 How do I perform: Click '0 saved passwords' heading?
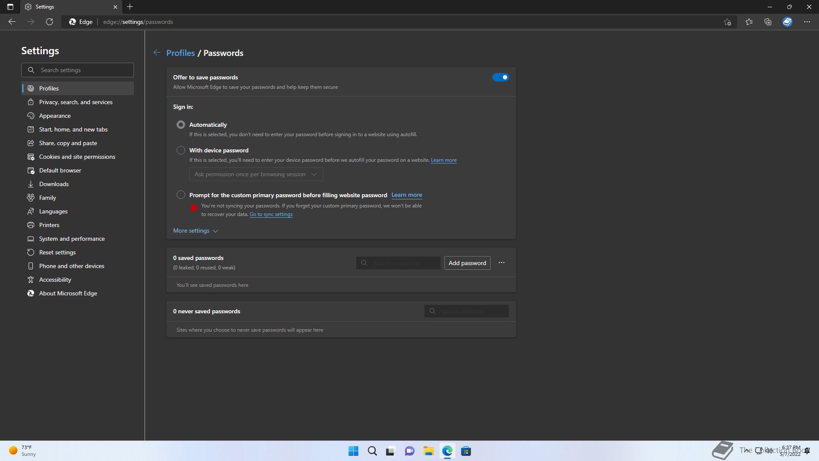point(198,258)
